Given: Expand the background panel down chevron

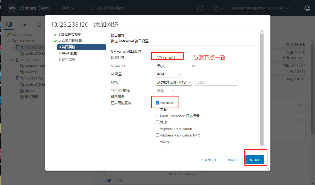Looking at the screenshot, I should [x=300, y=105].
